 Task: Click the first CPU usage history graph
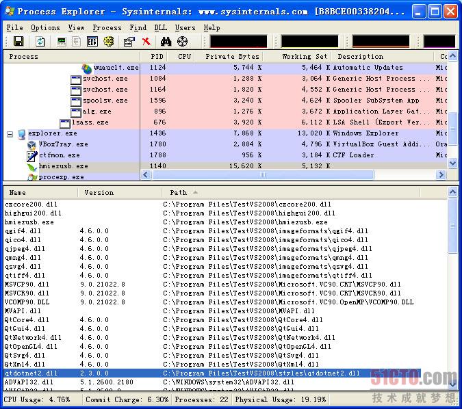(x=238, y=41)
